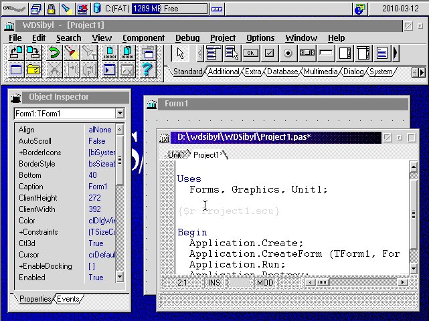
Task: Click the lock icon in system bar
Action: click(x=51, y=9)
